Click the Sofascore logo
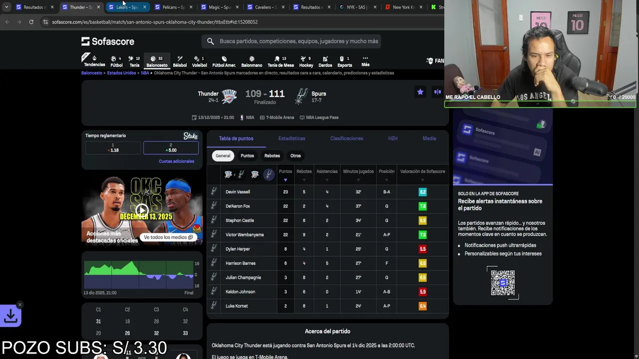This screenshot has height=359, width=639. pos(108,41)
